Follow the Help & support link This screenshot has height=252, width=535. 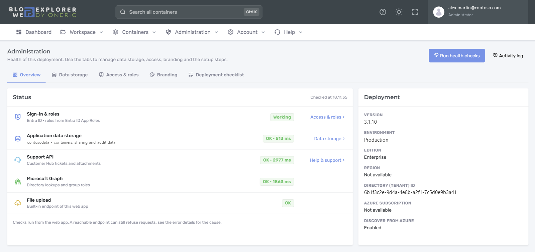(x=327, y=160)
